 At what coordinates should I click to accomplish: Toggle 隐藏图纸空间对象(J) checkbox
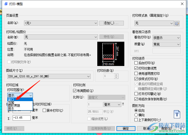pyautogui.click(x=136, y=89)
